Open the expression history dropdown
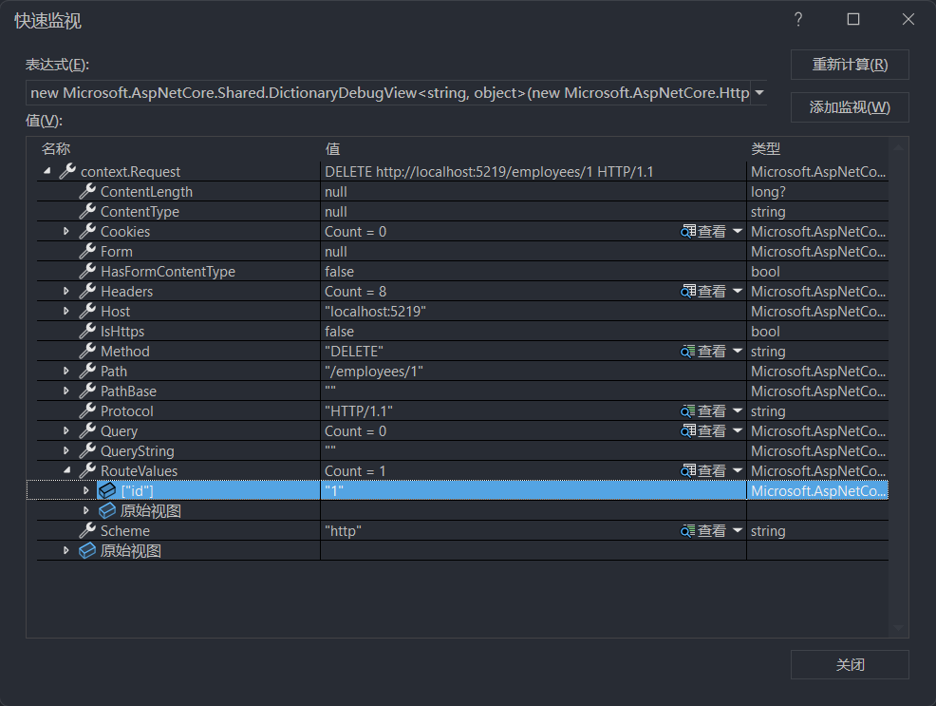The width and height of the screenshot is (936, 706). [758, 93]
